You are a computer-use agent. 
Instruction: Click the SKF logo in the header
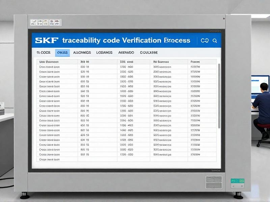(47, 40)
